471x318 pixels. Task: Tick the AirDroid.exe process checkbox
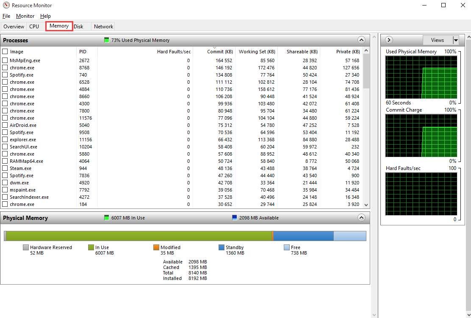tap(5, 125)
